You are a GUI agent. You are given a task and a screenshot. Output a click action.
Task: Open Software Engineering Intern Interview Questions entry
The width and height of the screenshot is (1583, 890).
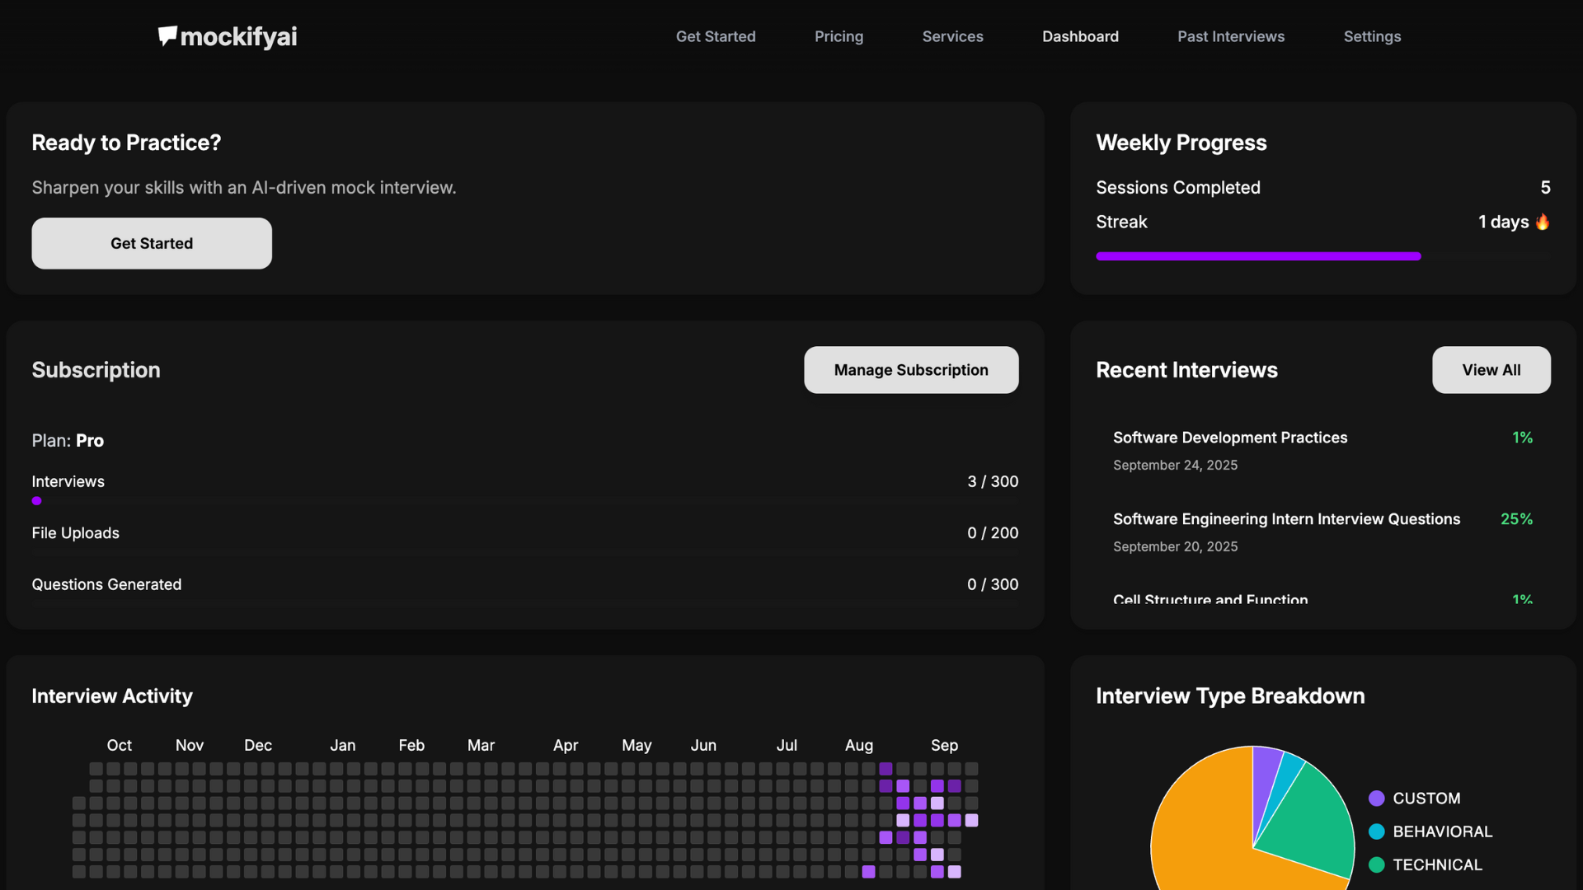tap(1286, 519)
